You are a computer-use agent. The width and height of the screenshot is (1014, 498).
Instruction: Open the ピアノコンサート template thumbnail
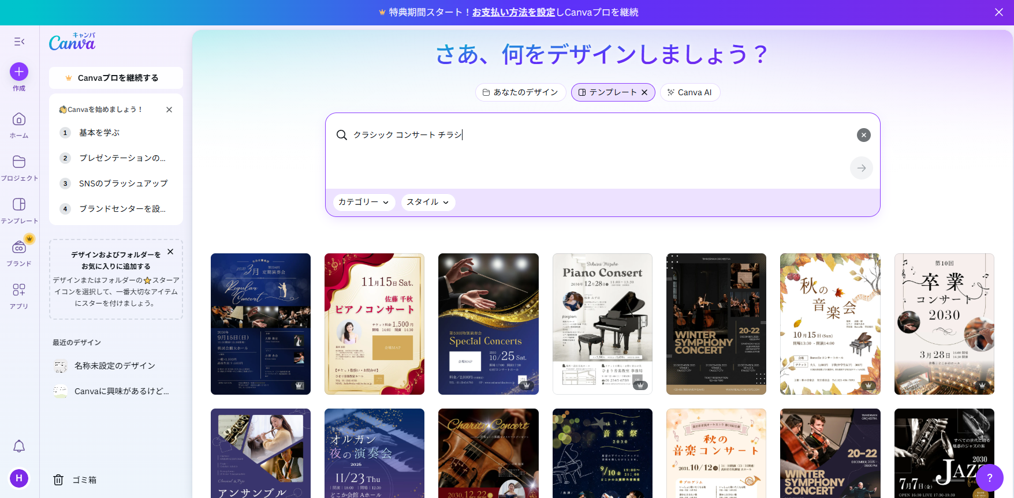click(374, 324)
